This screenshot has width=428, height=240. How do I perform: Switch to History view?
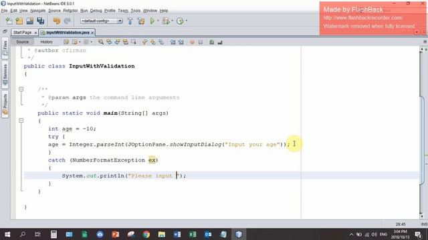click(x=46, y=42)
